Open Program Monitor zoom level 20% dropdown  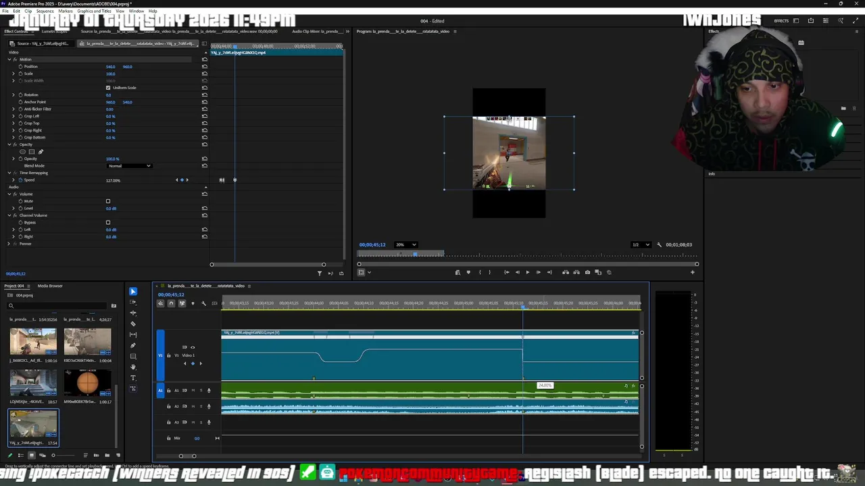click(406, 244)
